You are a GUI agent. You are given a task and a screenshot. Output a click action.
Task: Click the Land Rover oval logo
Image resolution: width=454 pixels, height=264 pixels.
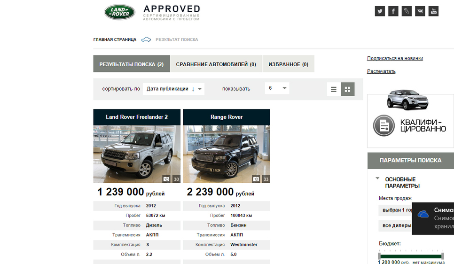click(119, 12)
